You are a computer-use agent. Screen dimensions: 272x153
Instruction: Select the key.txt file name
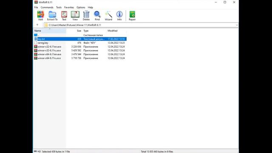pos(41,39)
